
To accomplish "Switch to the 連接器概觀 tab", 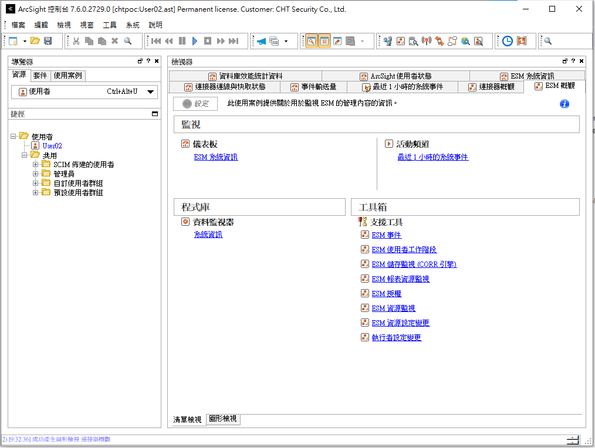I will tap(491, 87).
